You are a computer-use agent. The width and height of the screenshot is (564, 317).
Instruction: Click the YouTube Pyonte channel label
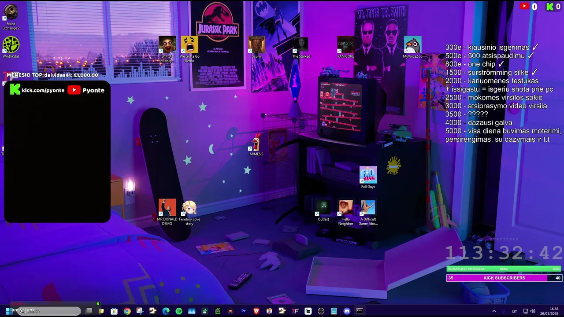click(86, 90)
